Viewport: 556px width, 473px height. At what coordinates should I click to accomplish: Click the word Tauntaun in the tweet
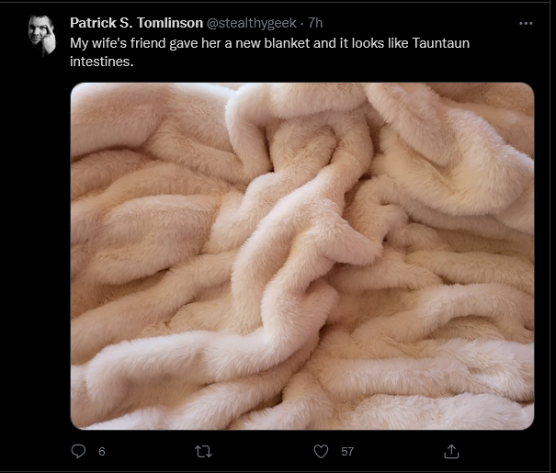tap(441, 43)
